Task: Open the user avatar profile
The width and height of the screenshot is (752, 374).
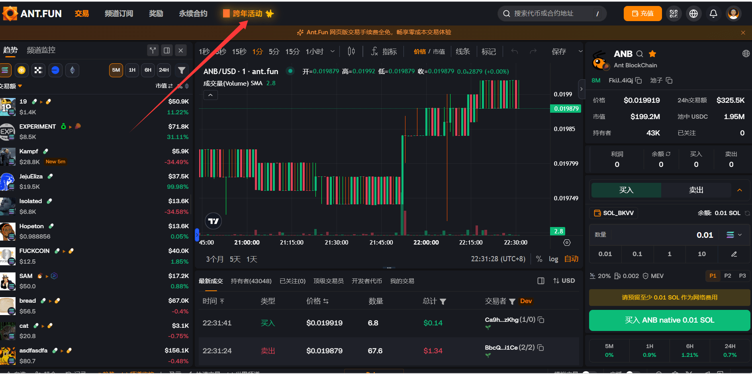Action: click(733, 14)
